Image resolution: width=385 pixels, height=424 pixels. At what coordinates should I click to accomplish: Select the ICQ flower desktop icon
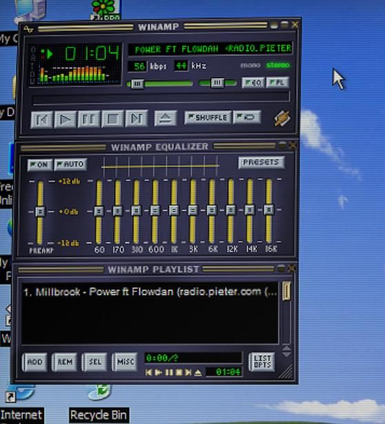tap(106, 10)
